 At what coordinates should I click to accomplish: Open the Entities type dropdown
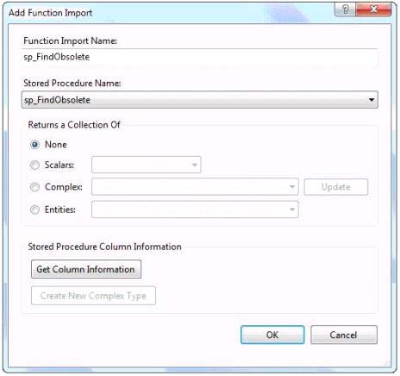pyautogui.click(x=195, y=210)
